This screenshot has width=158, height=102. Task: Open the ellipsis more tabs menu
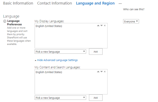pyautogui.click(x=120, y=4)
